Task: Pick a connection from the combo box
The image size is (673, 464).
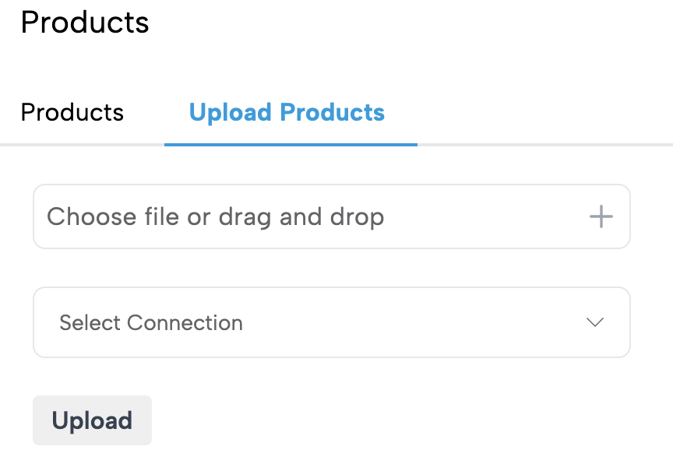Action: (331, 322)
